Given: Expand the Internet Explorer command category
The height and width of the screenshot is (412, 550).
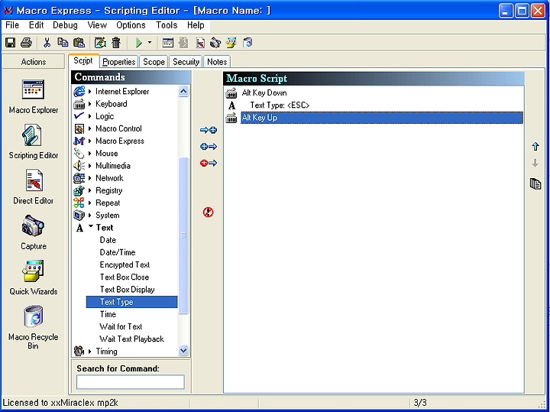Looking at the screenshot, I should 90,92.
